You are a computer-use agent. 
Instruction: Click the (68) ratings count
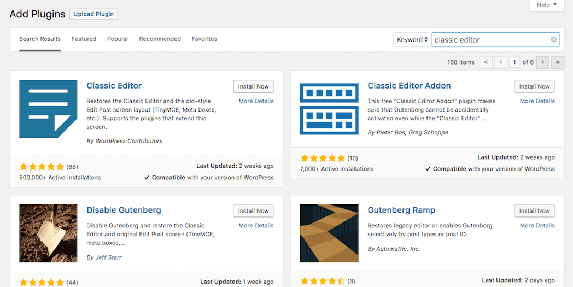tap(72, 167)
